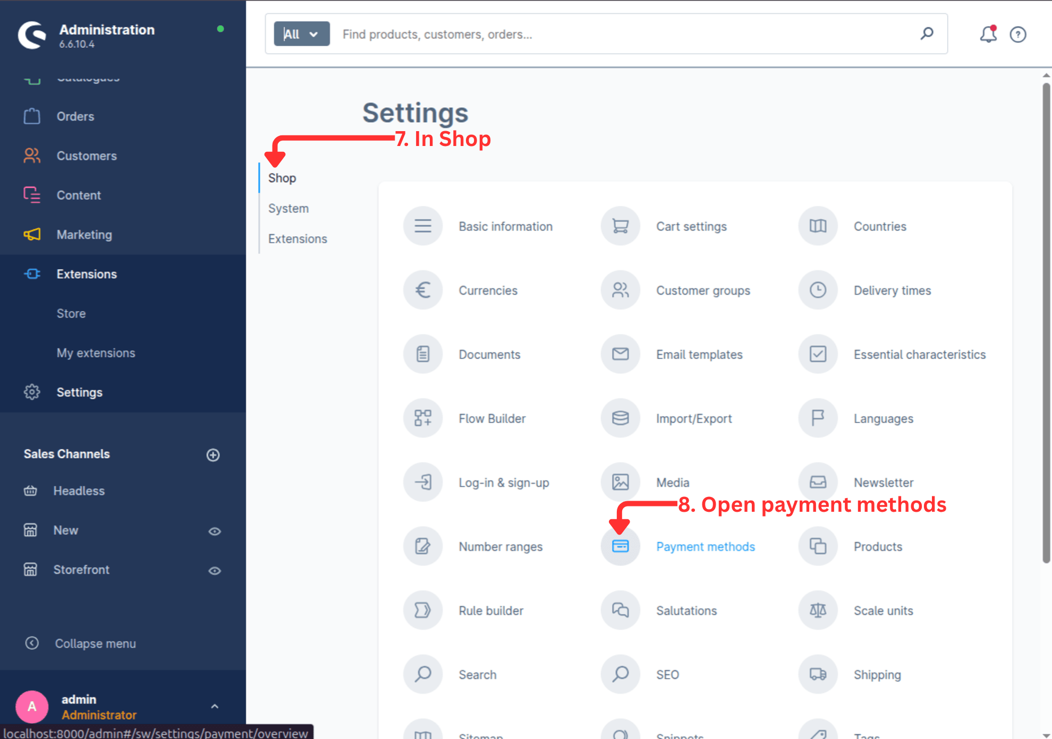The height and width of the screenshot is (739, 1052).
Task: Open the Flow Builder icon
Action: 423,418
